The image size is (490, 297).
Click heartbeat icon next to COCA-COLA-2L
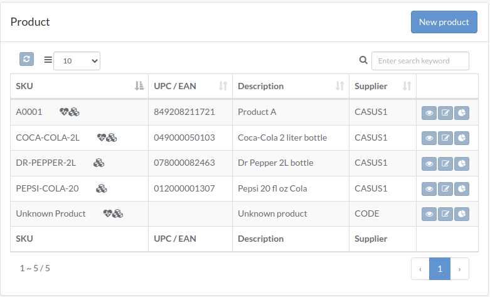click(102, 138)
